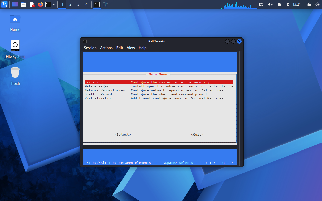Expand the terminal launcher dropdown arrow
This screenshot has width=322, height=201.
[x=54, y=4]
